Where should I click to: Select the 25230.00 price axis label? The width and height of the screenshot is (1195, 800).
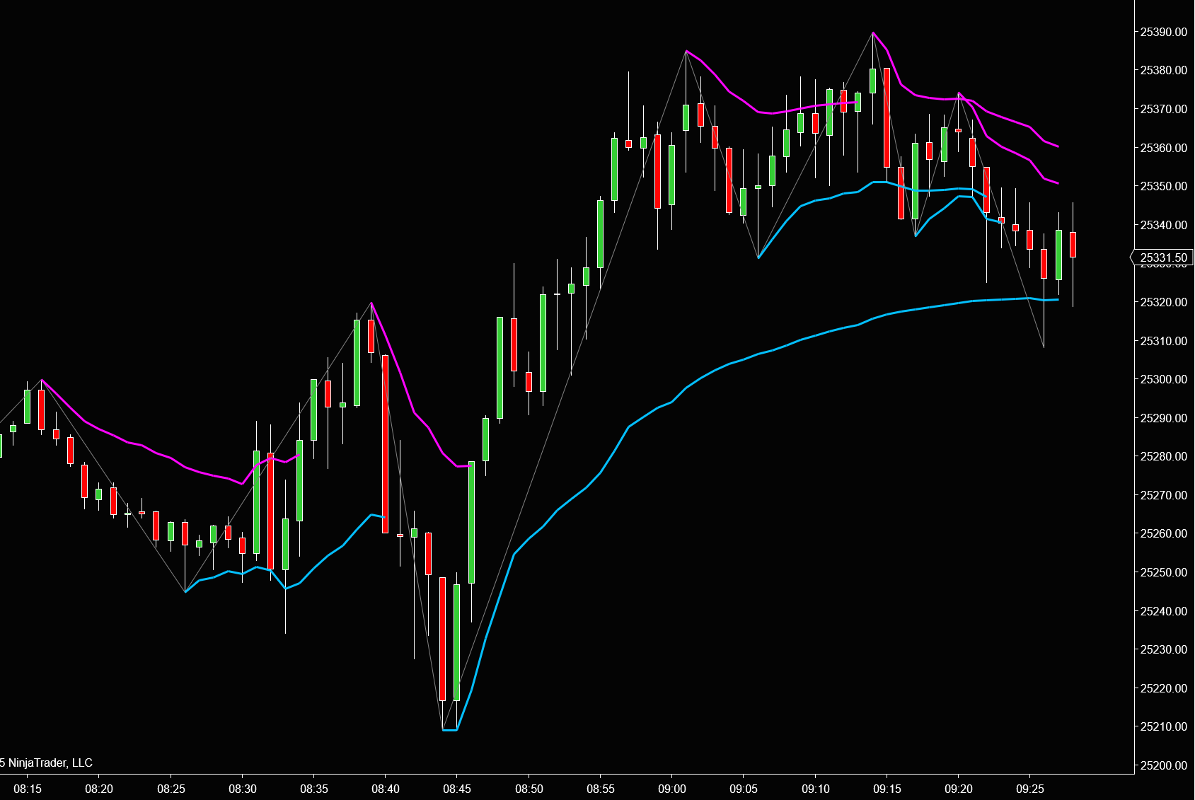pos(1164,649)
